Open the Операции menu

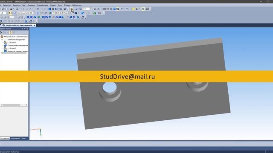click(31, 5)
